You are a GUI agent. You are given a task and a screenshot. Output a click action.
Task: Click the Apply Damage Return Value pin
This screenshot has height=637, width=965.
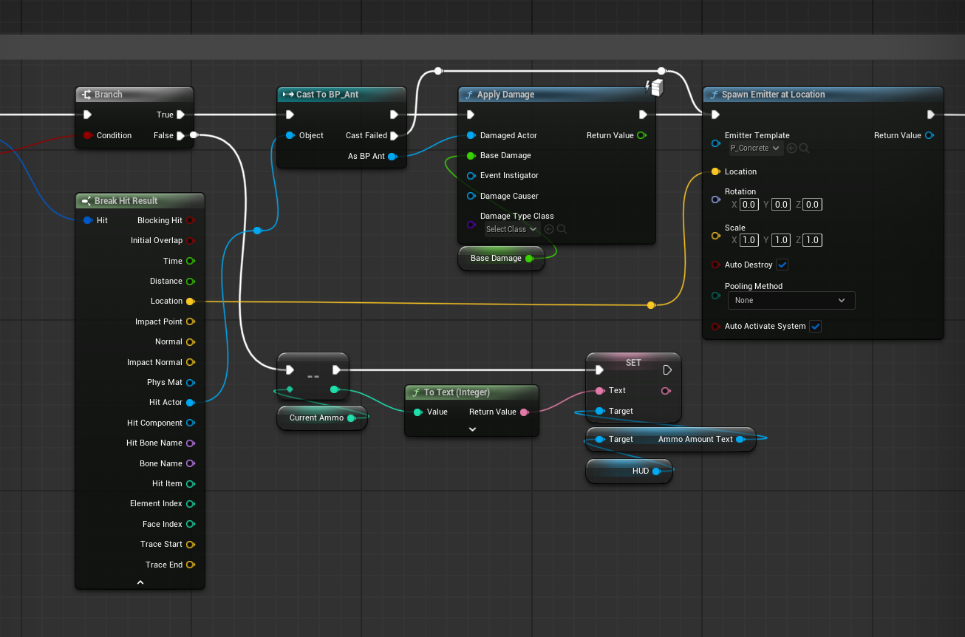641,135
